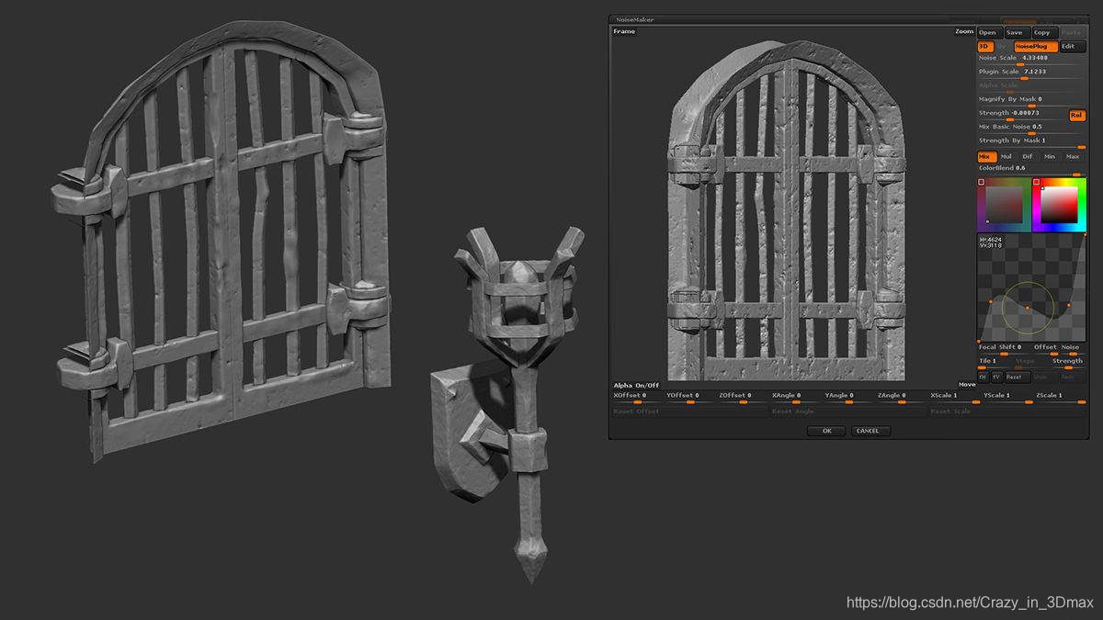Adjust the curve Tile slider

(x=993, y=364)
